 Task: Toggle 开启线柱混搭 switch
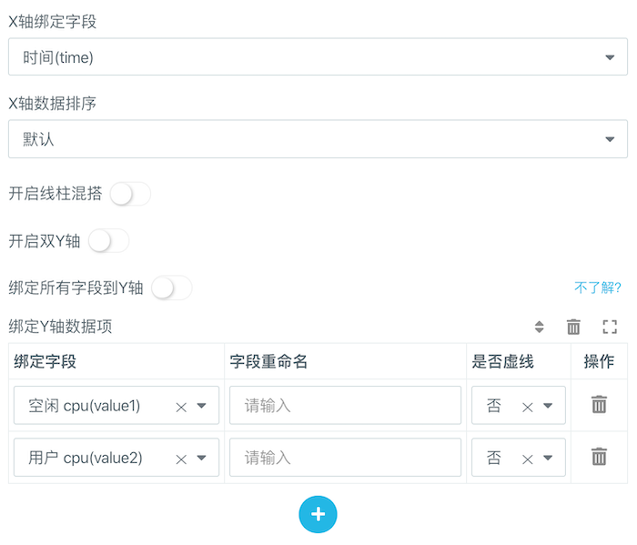130,194
